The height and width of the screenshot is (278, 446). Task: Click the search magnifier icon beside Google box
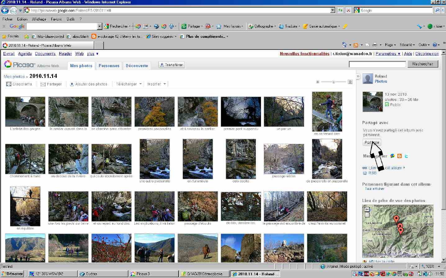(438, 10)
